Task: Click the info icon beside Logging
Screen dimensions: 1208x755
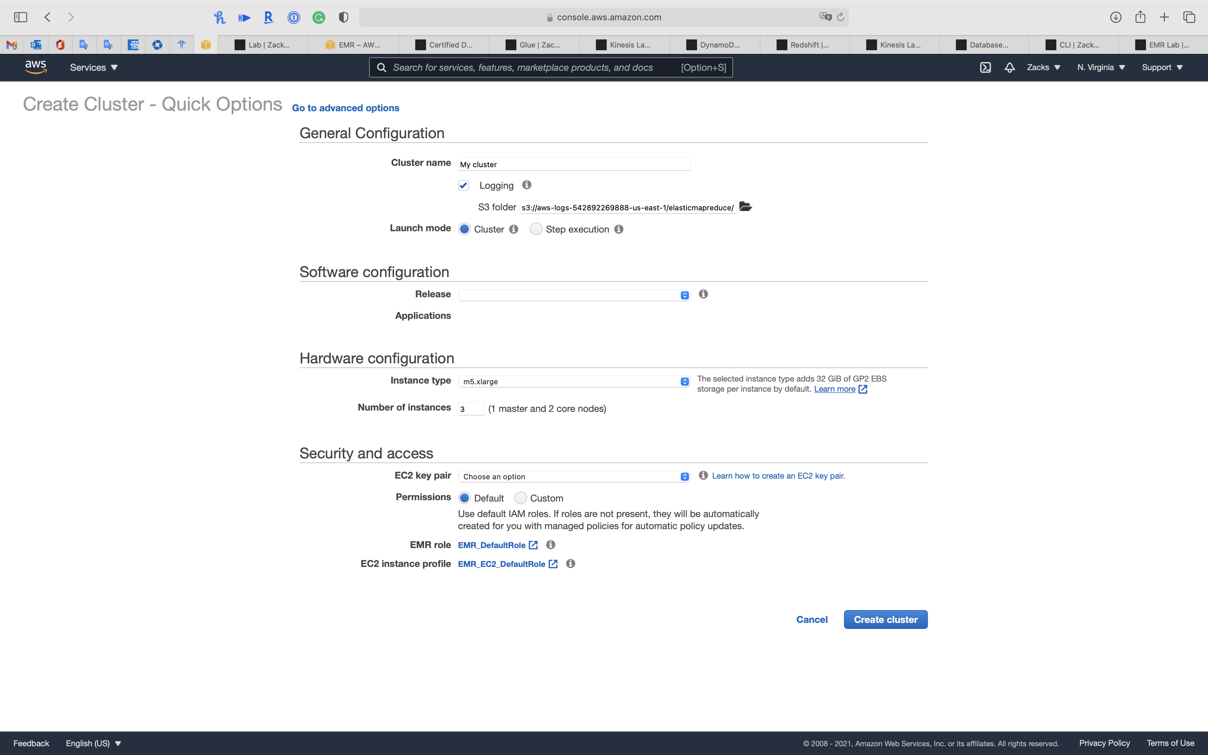Action: tap(526, 185)
